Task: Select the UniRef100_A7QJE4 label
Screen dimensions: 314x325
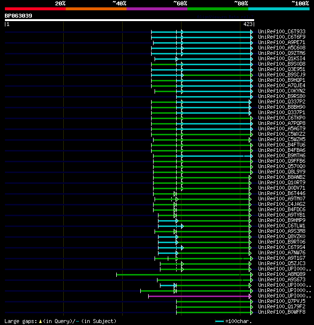Action: tap(282, 85)
